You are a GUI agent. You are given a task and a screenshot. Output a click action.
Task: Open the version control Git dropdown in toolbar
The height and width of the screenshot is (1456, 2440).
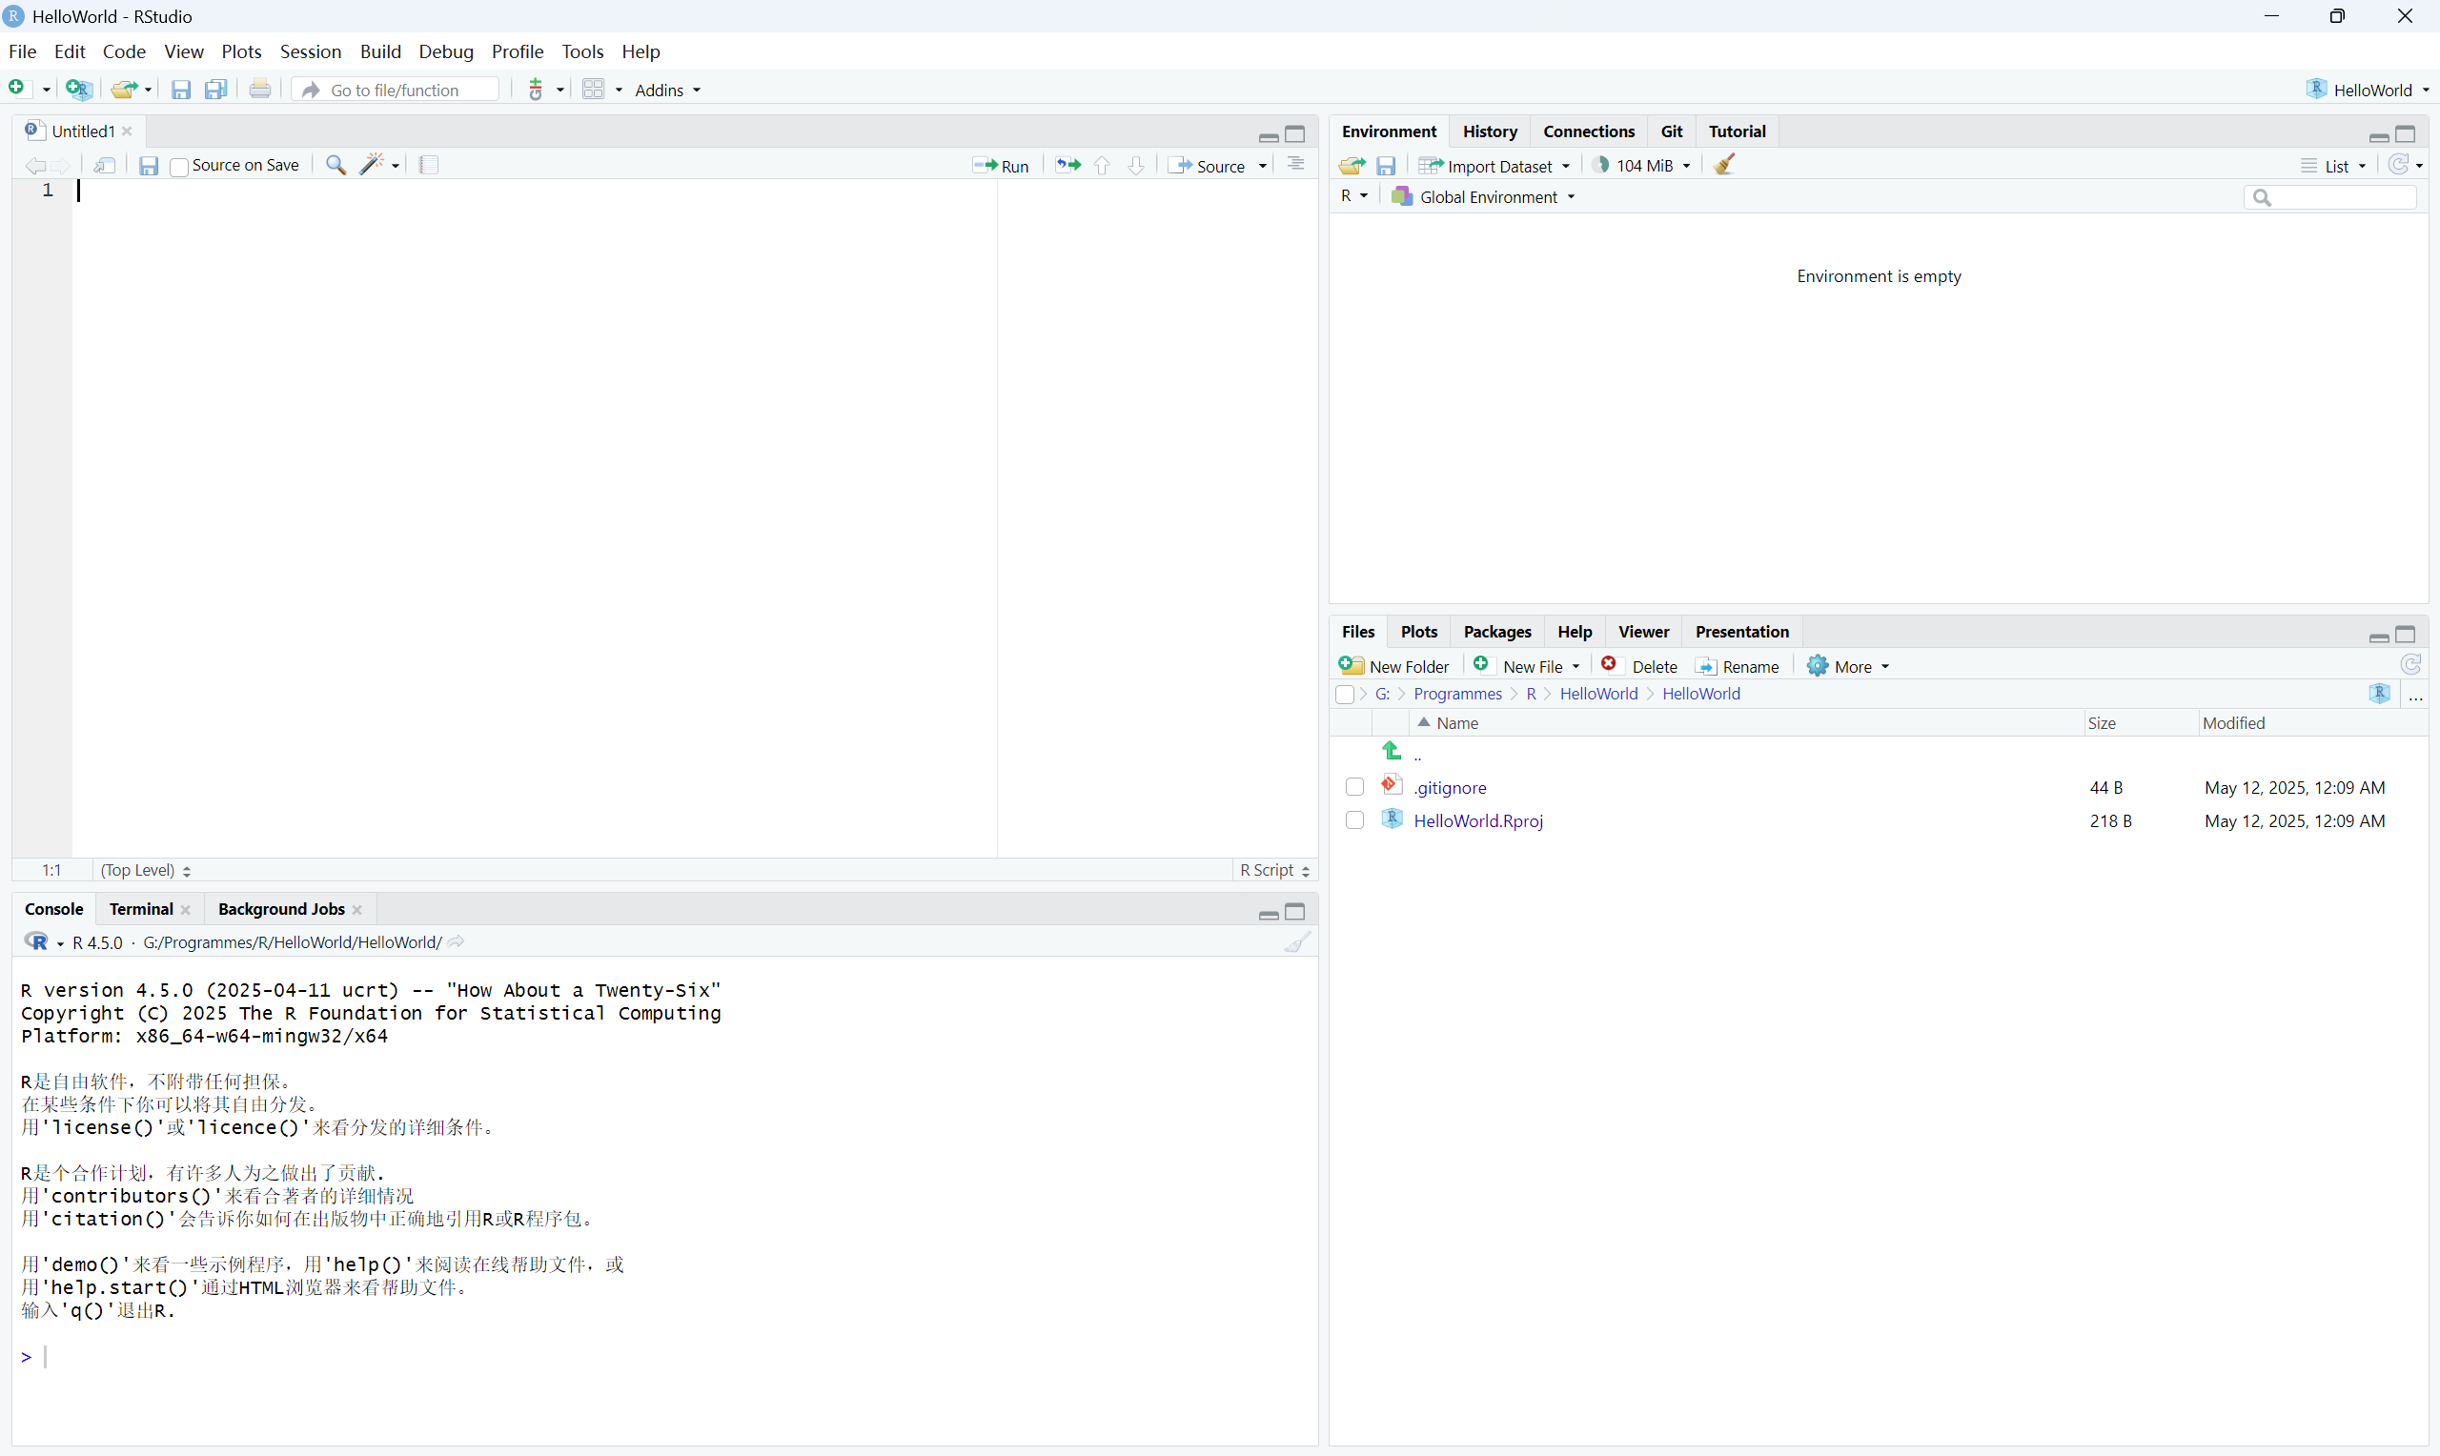[545, 90]
